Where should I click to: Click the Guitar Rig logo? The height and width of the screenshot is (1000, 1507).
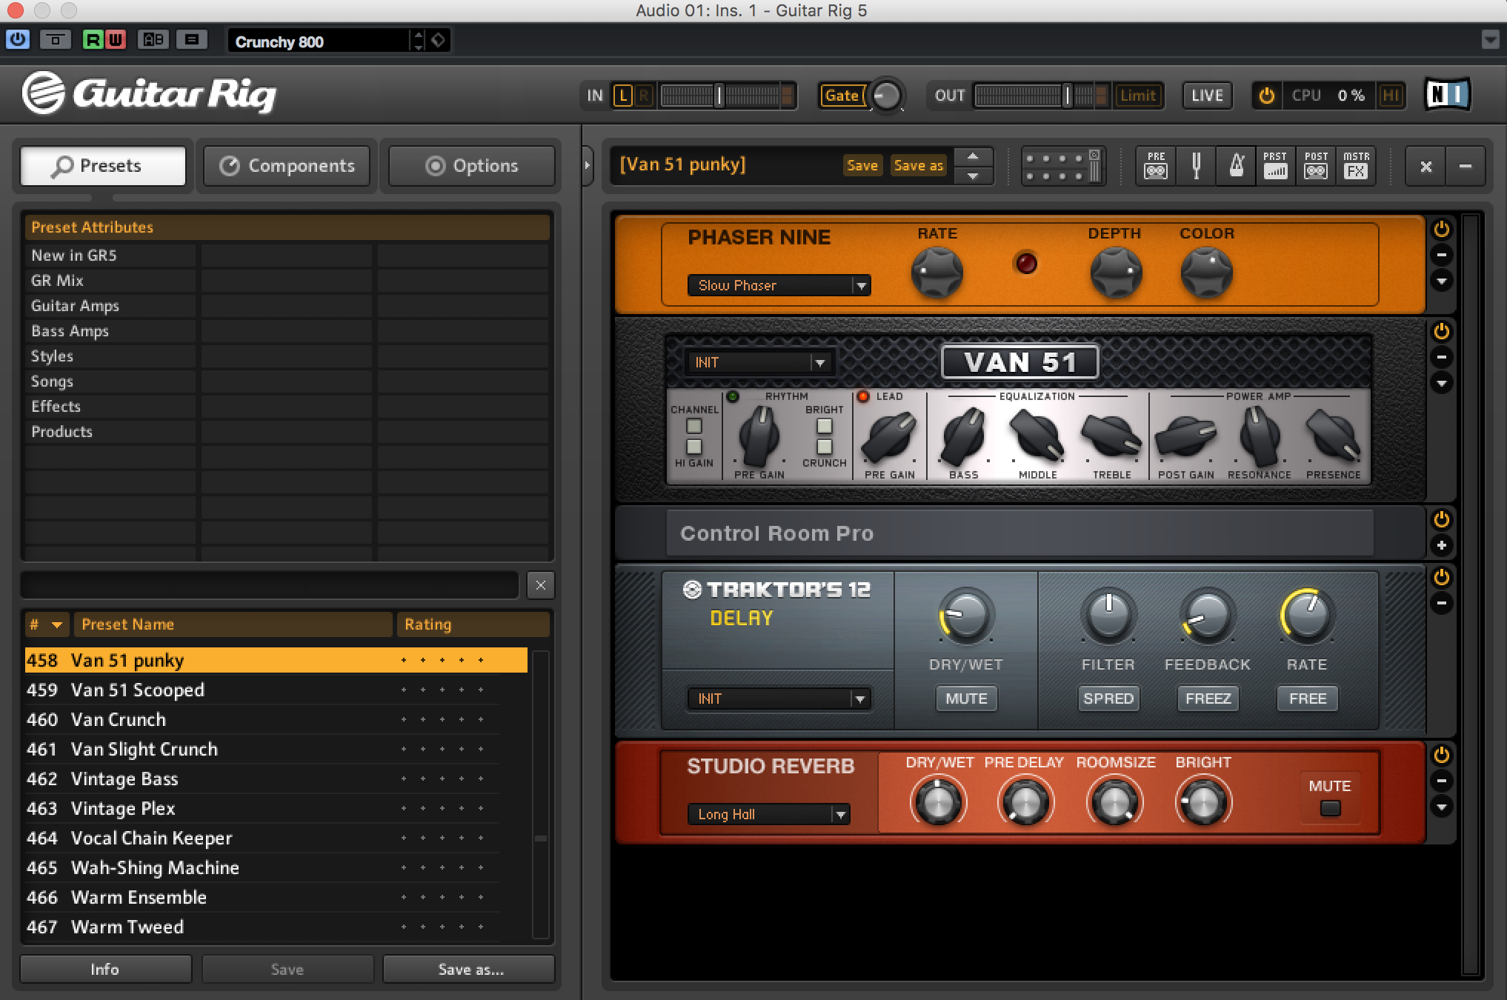[149, 93]
